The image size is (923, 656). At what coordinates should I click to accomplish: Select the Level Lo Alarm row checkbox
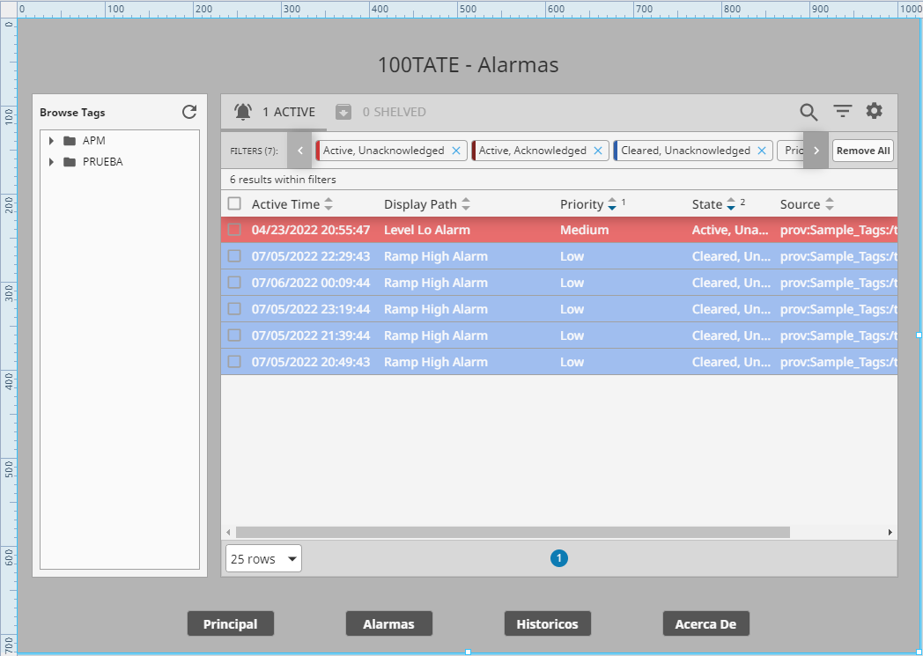tap(234, 230)
